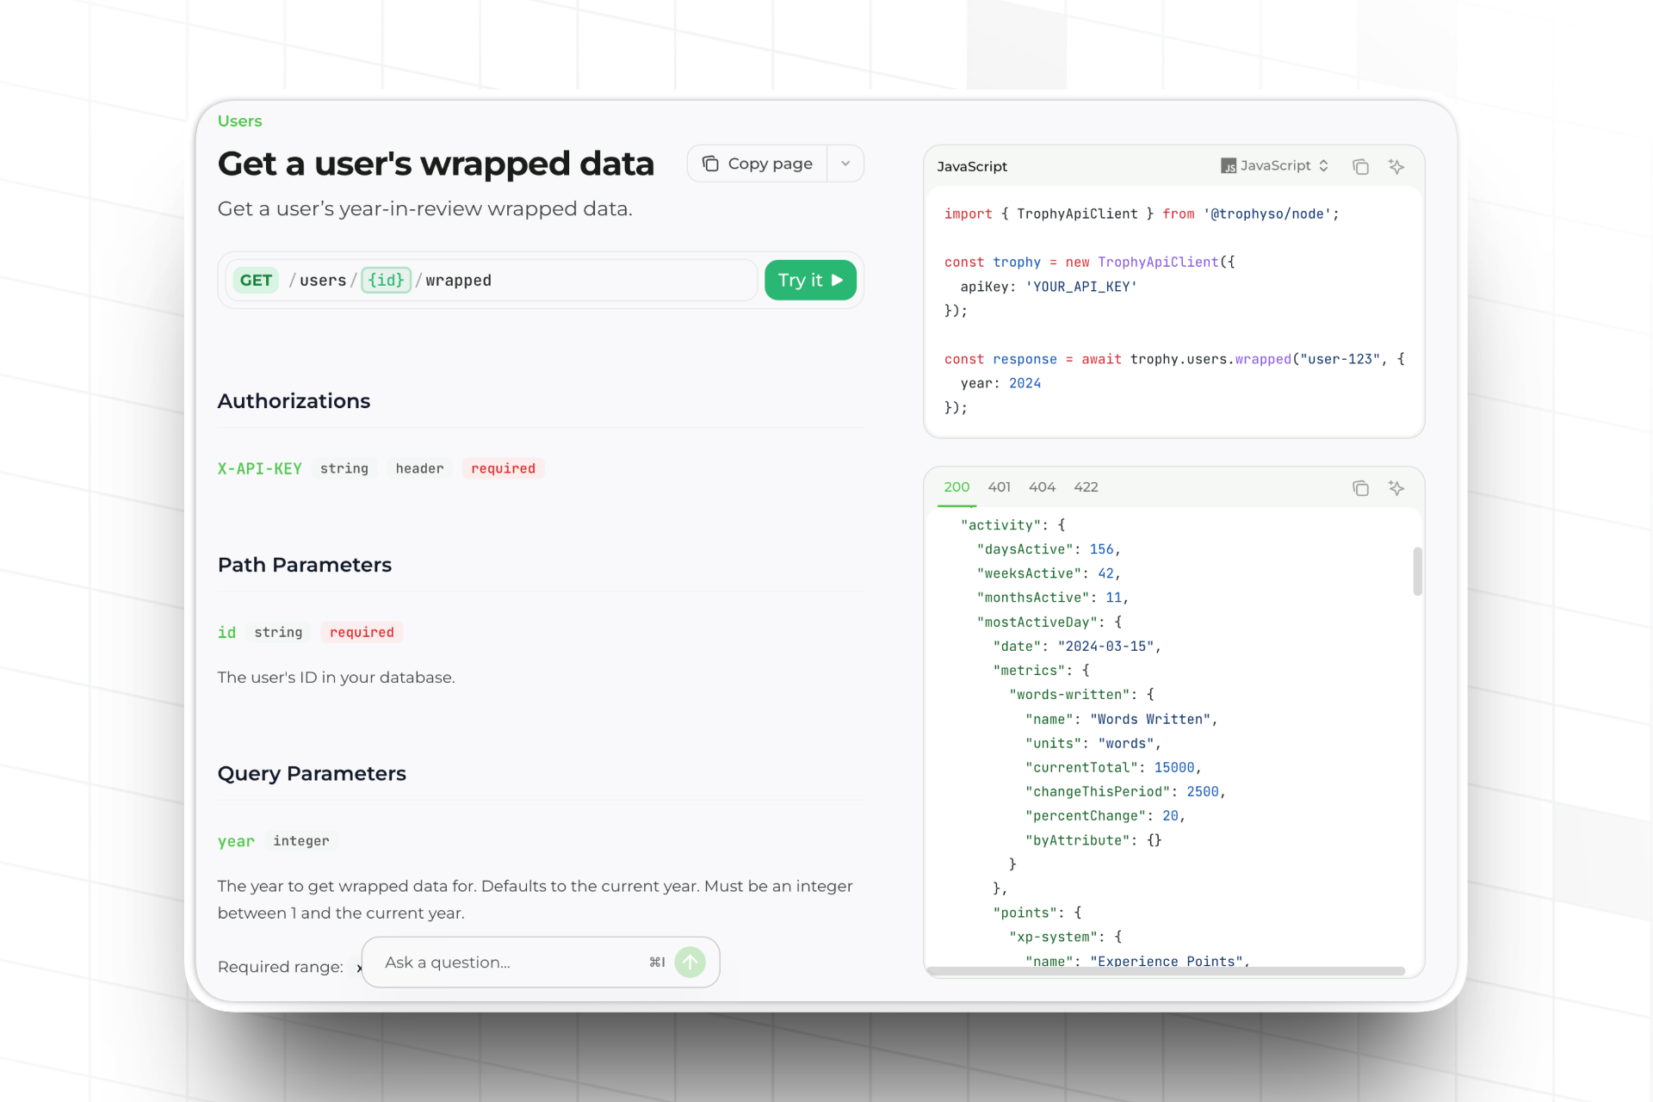Click the JS language icon in code panel
The image size is (1653, 1102).
1229,166
